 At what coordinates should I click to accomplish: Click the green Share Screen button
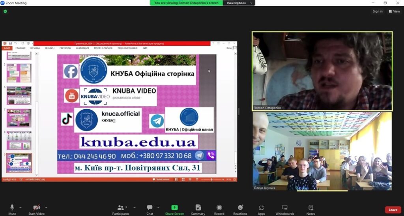click(x=175, y=210)
